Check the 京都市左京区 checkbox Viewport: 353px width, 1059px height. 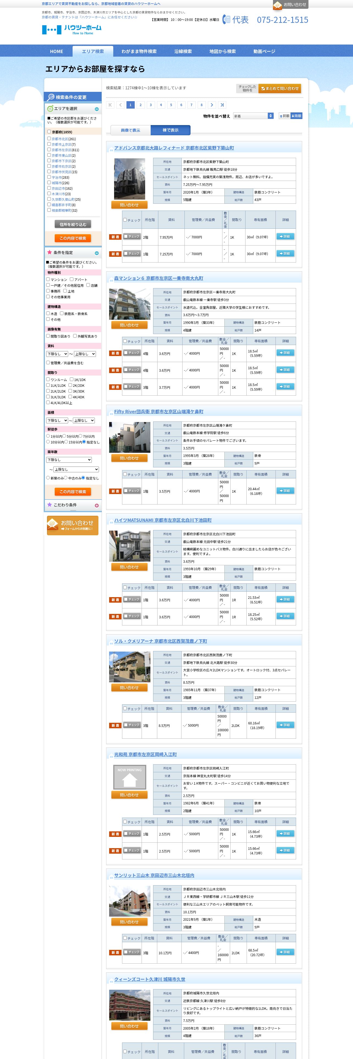49,150
